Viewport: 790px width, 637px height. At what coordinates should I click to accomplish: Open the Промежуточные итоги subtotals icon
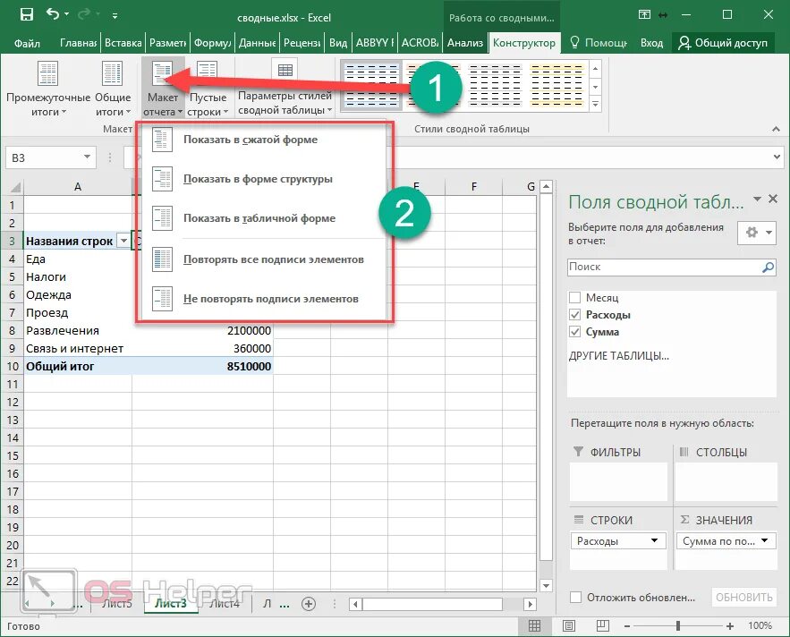pyautogui.click(x=47, y=73)
